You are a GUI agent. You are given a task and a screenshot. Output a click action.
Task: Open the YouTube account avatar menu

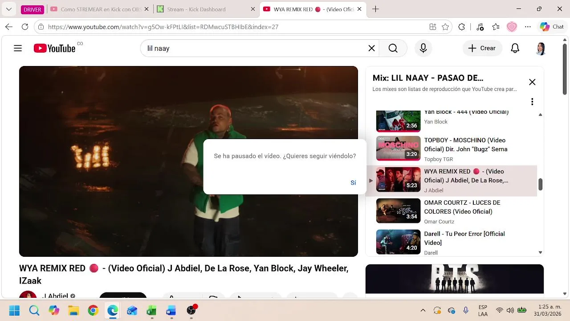pyautogui.click(x=541, y=48)
